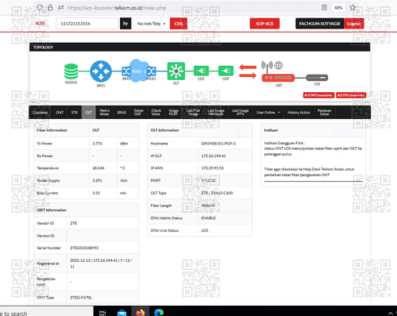Open the Metro Akses tab
The width and height of the screenshot is (397, 316).
(x=104, y=112)
